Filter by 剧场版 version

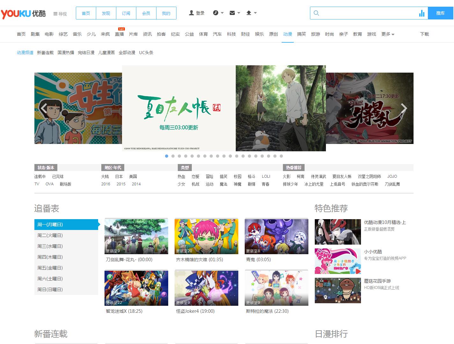click(66, 184)
